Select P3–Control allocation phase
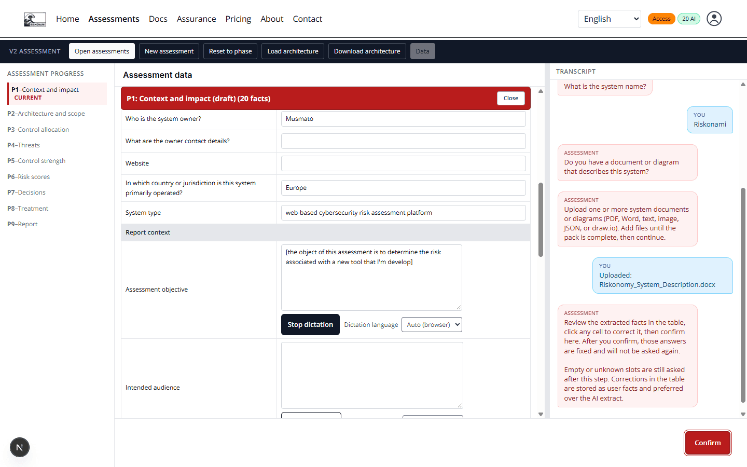Image resolution: width=747 pixels, height=467 pixels. 38,130
